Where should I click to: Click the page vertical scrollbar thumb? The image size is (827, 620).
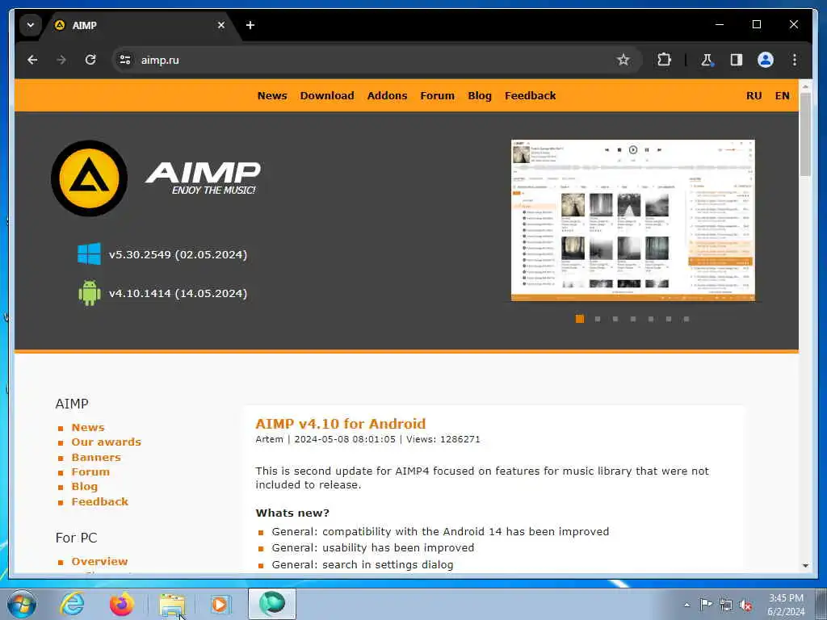pos(805,135)
